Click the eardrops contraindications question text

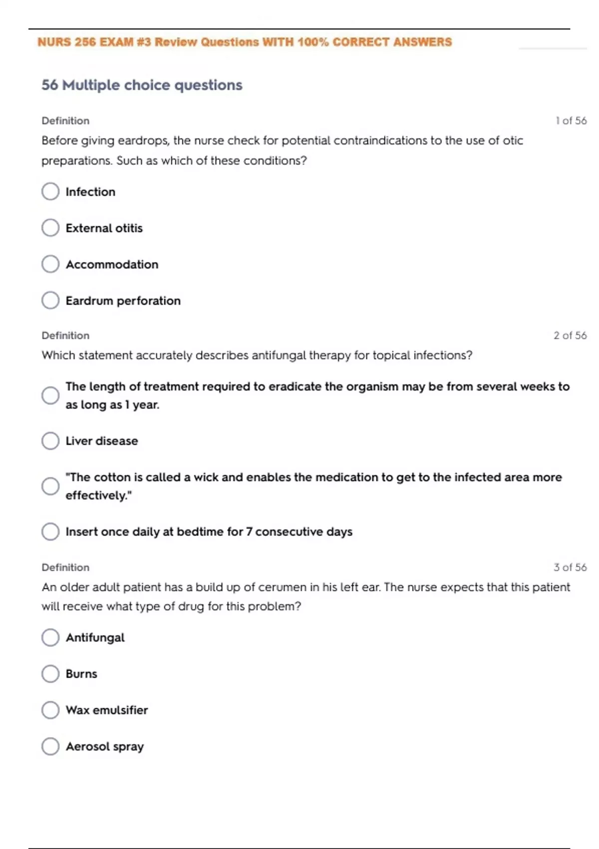click(x=282, y=150)
